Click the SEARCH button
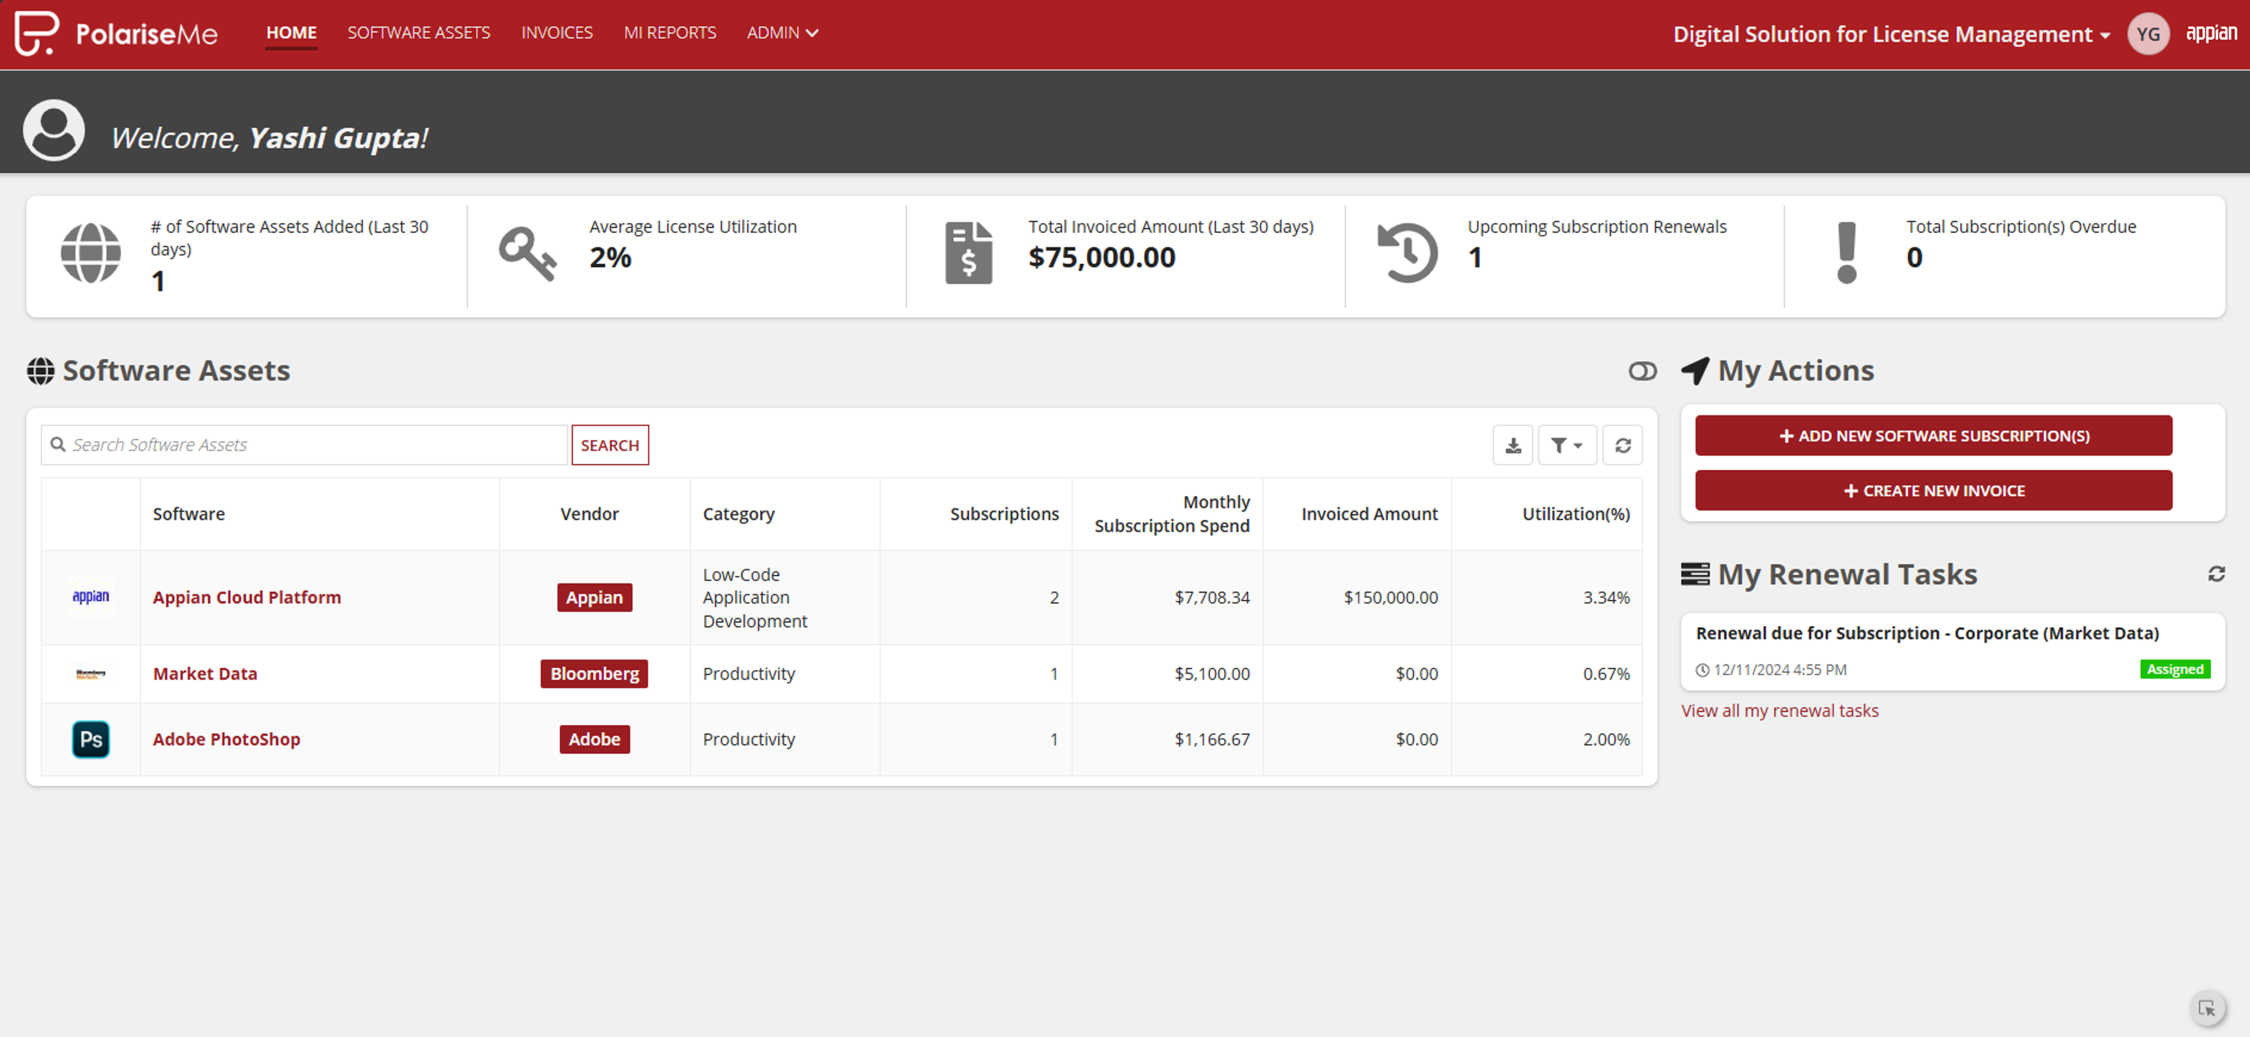The image size is (2250, 1037). pyautogui.click(x=609, y=445)
